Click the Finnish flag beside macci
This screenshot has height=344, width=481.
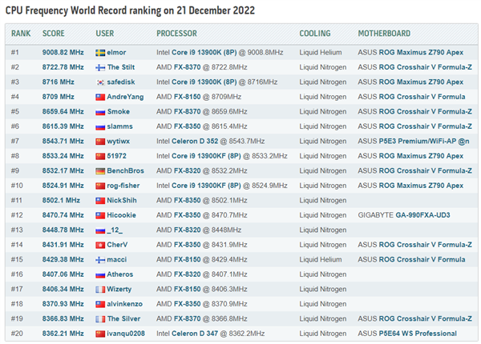tap(100, 260)
